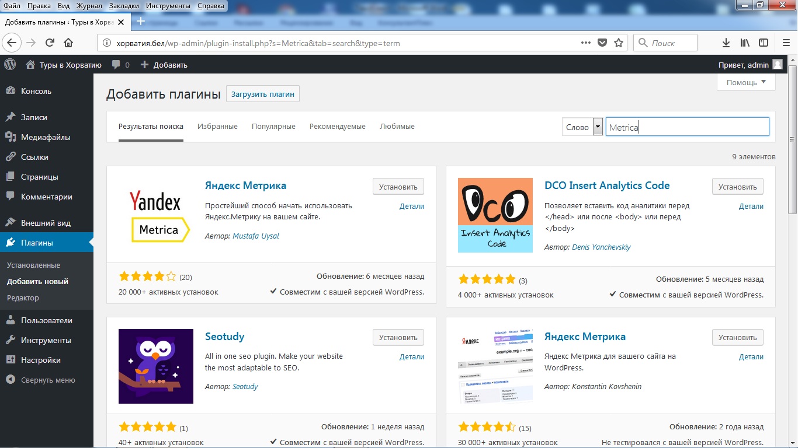The image size is (798, 448).
Task: Click the plugin search field containing "Metrica"
Action: pyautogui.click(x=687, y=127)
